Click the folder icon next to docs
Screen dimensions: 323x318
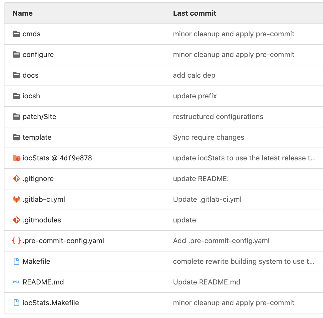[x=17, y=75]
